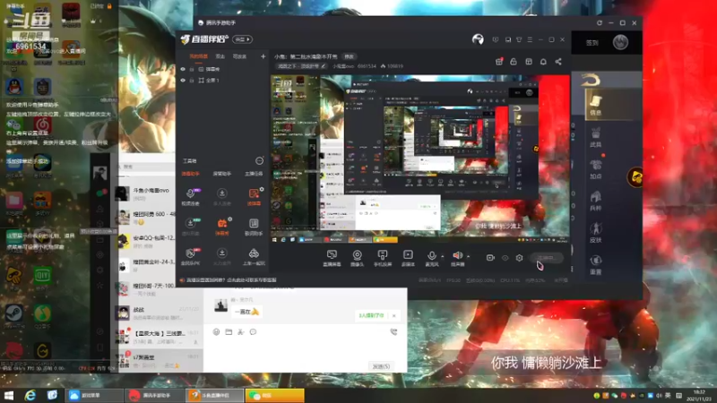Switch to the 我的场景 scenes tab
This screenshot has width=717, height=403.
198,56
